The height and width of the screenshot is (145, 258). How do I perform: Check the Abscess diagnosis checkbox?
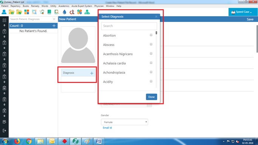(x=151, y=44)
